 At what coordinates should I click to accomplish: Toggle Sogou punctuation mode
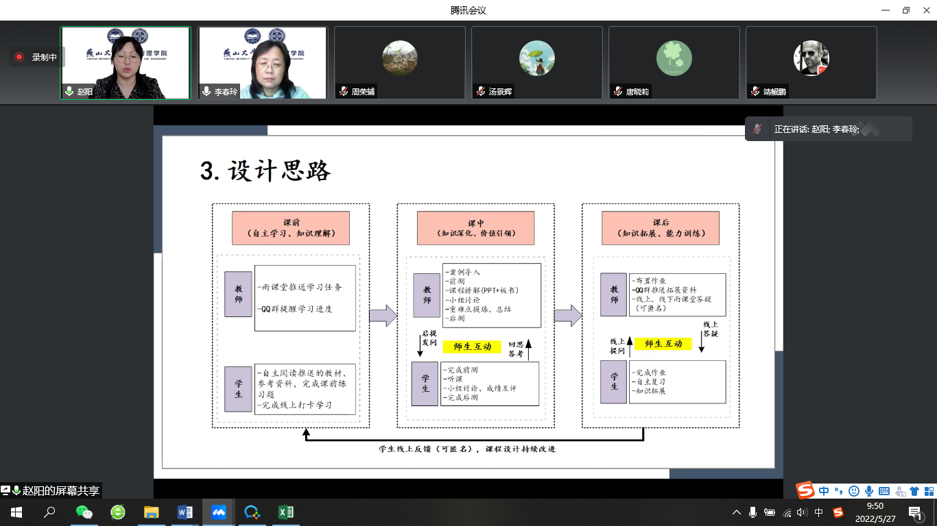[838, 491]
